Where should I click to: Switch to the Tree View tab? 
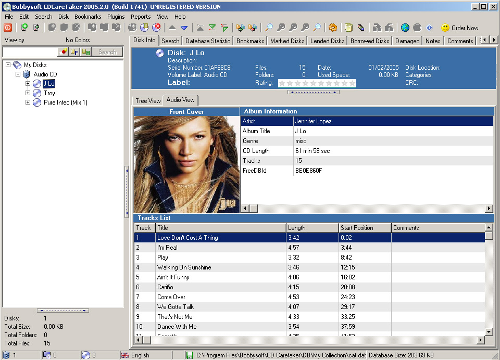[x=147, y=101]
